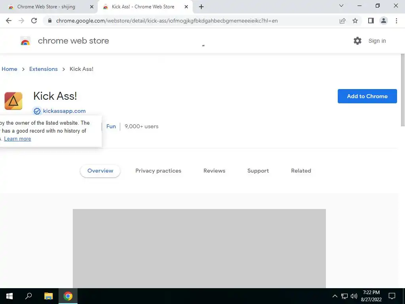Go to Extensions breadcrumb
This screenshot has width=405, height=304.
pyautogui.click(x=44, y=69)
